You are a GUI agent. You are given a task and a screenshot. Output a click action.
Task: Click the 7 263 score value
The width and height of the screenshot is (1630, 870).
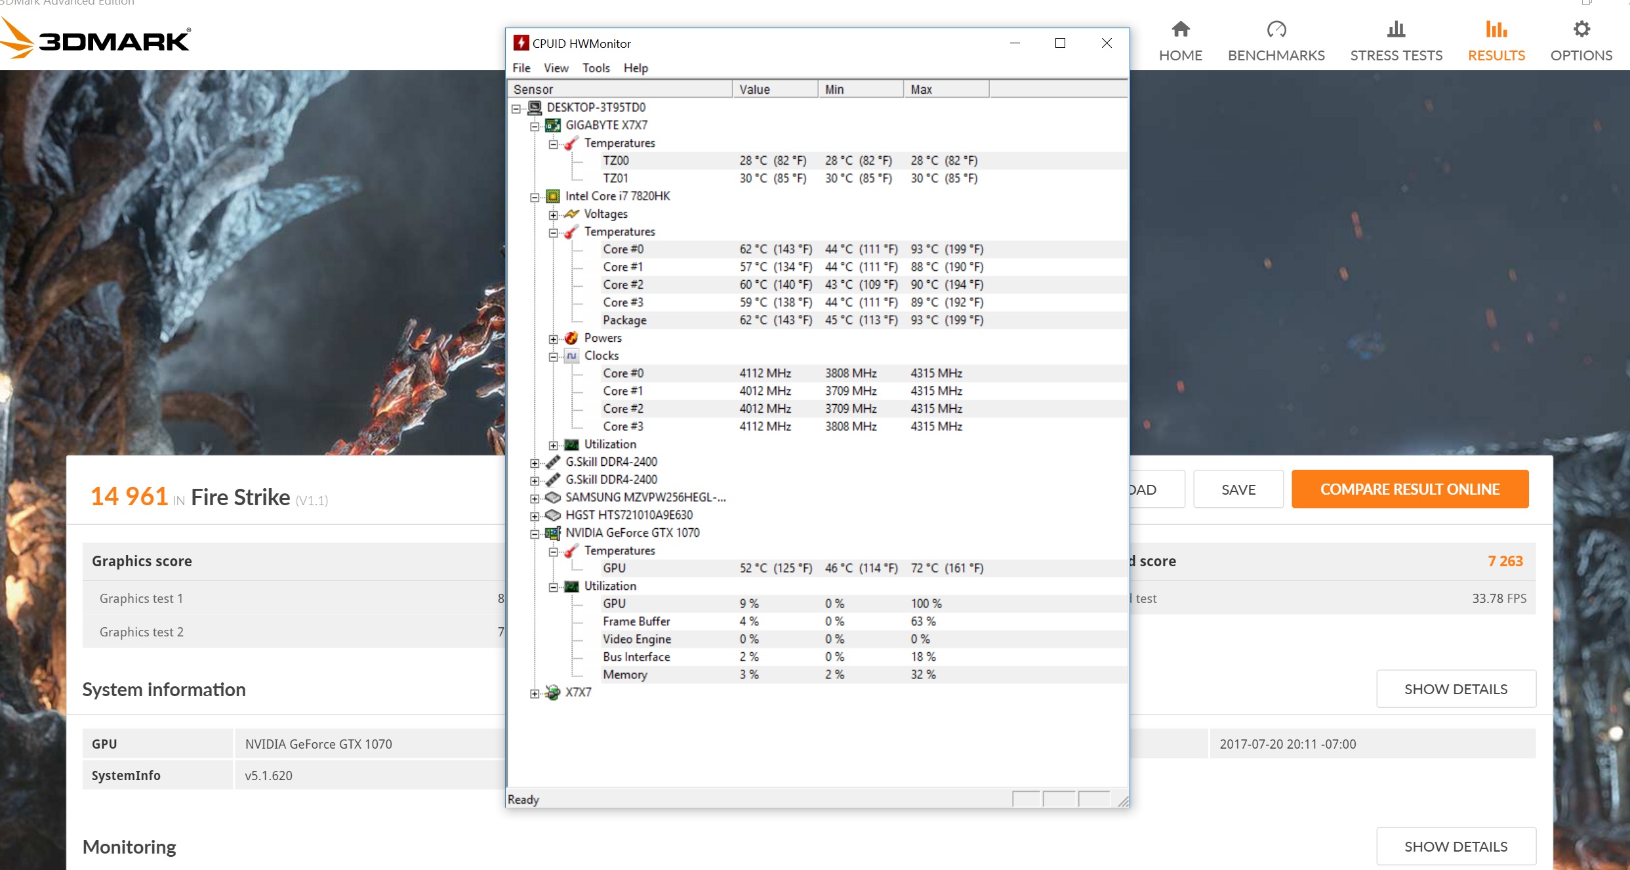(x=1505, y=560)
